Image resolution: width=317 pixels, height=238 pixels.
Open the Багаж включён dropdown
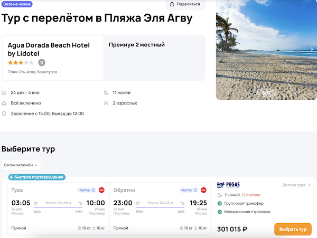point(21,165)
